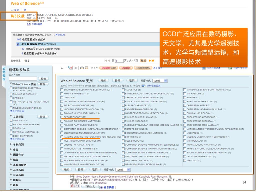Check REMOTE SENSING (3) category
This screenshot has width=256, height=192.
point(123,129)
